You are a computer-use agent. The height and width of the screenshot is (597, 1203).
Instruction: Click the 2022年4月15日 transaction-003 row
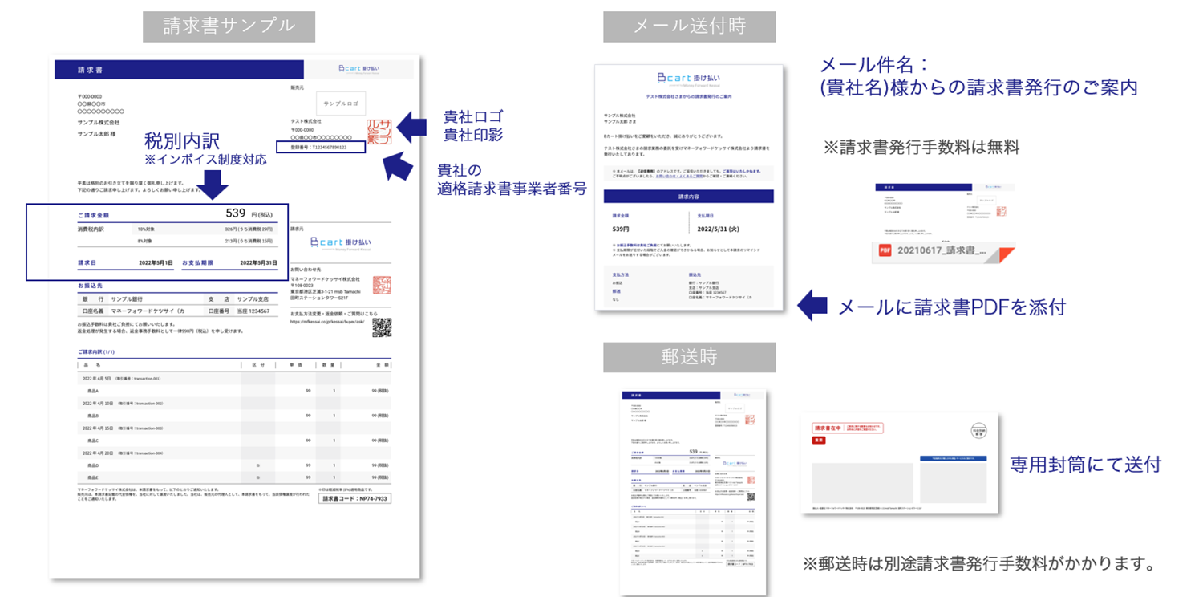[234, 428]
